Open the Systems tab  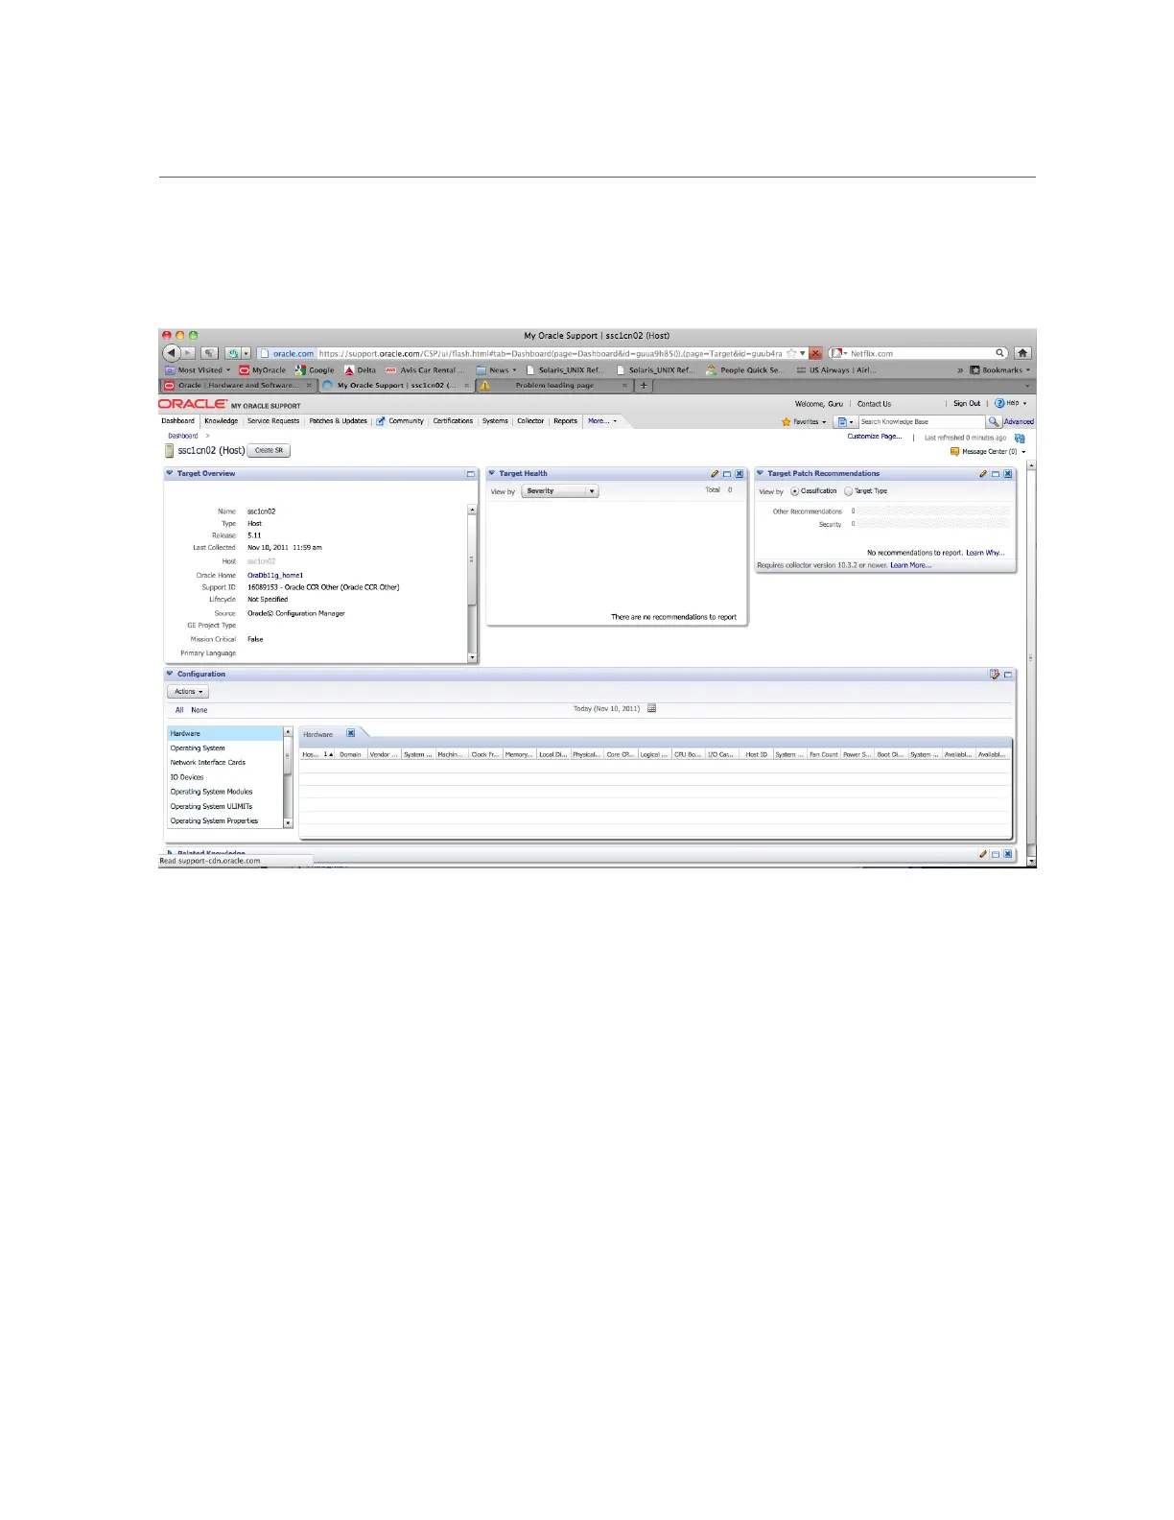coord(495,421)
